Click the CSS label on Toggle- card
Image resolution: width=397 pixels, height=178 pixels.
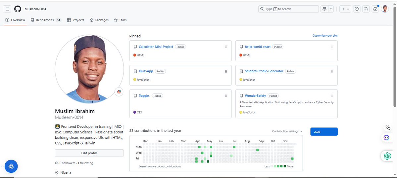click(139, 112)
